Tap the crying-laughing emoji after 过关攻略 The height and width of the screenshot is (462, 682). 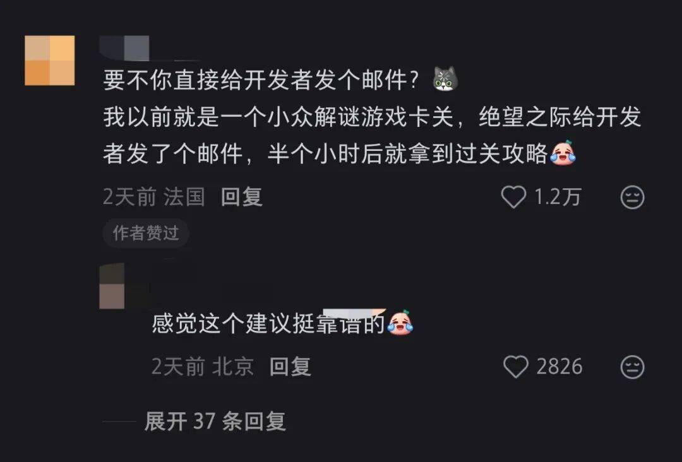pos(563,153)
